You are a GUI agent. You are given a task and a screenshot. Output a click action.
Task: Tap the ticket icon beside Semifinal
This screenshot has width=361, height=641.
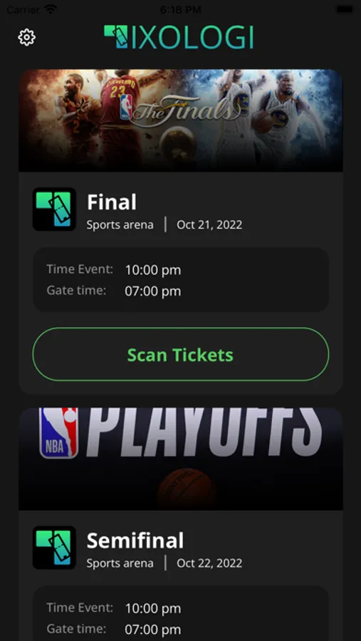pyautogui.click(x=54, y=548)
